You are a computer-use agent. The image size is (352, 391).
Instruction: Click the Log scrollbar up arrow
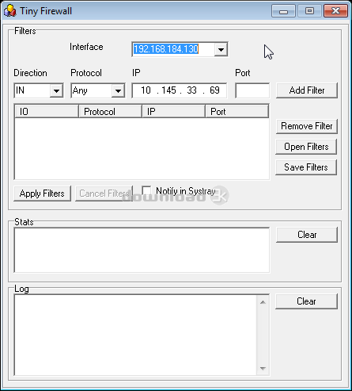coord(263,302)
